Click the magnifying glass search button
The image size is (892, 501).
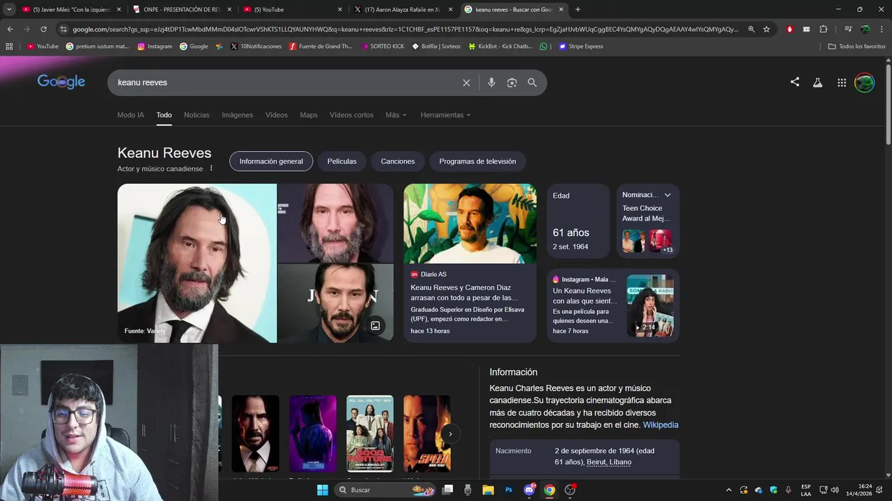pos(532,83)
